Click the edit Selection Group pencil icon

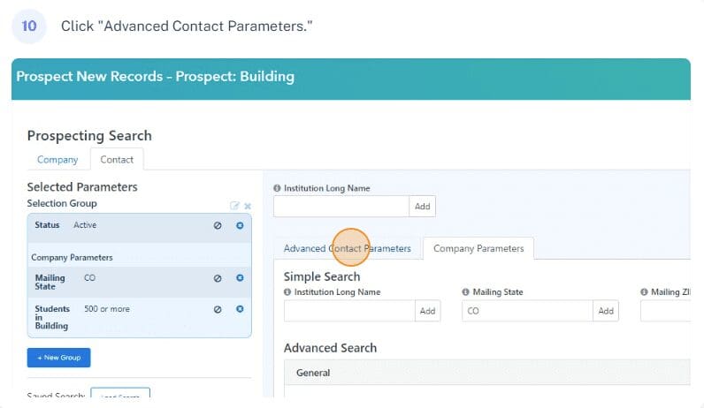coord(234,206)
